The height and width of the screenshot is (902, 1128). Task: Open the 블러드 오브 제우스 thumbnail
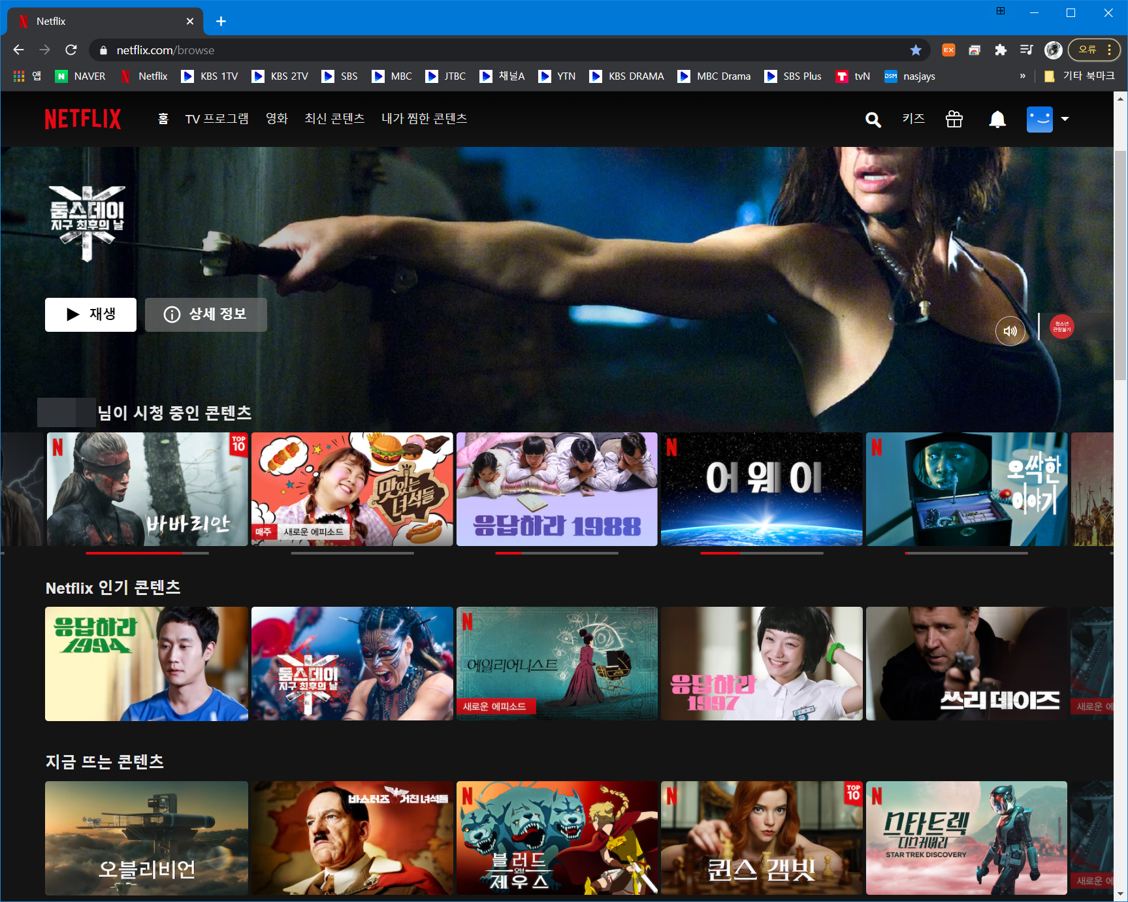pyautogui.click(x=557, y=838)
